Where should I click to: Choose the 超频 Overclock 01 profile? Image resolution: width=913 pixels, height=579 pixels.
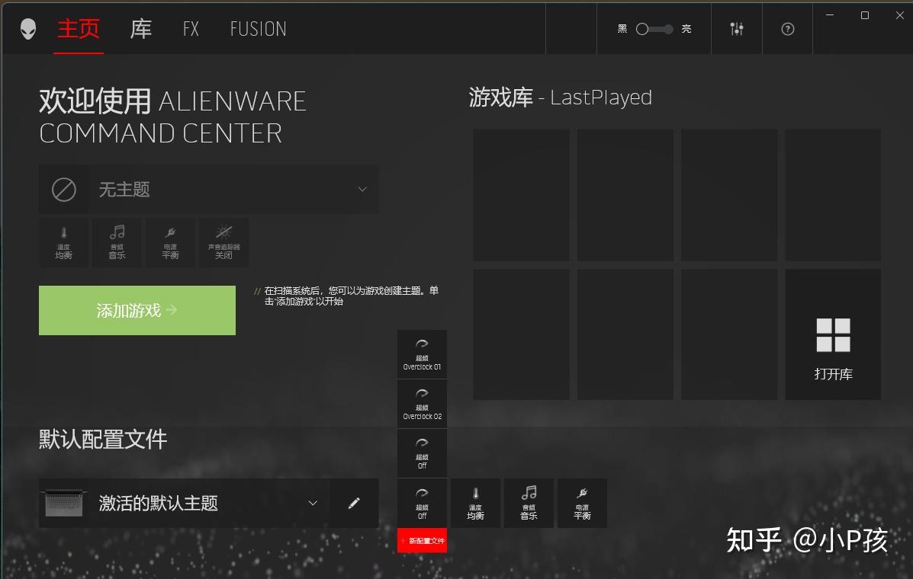422,354
